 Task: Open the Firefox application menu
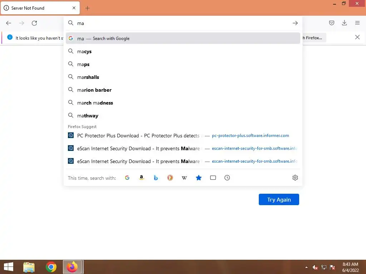357,23
